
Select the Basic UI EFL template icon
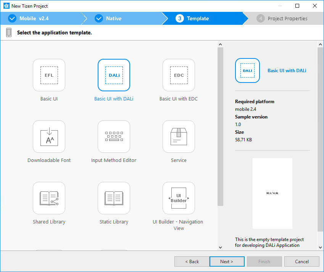click(49, 75)
